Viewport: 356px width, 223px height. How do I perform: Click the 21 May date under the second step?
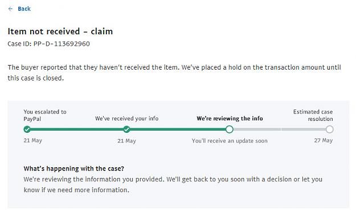tap(126, 141)
